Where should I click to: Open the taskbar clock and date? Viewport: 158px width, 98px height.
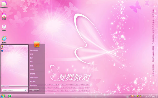[150, 96]
